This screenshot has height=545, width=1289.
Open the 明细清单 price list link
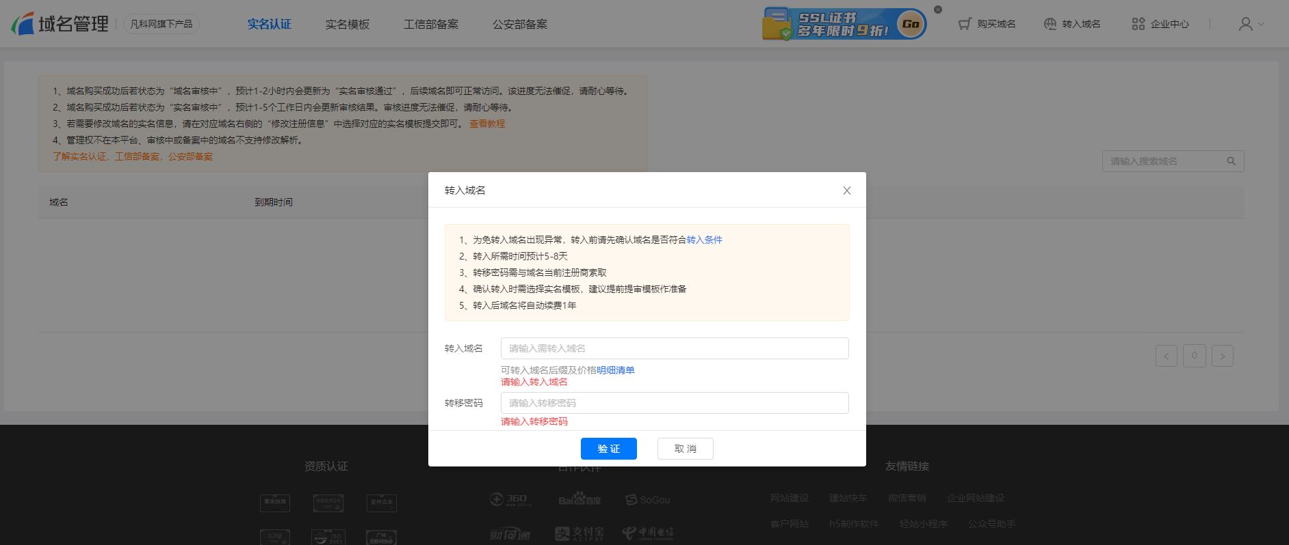pyautogui.click(x=616, y=370)
